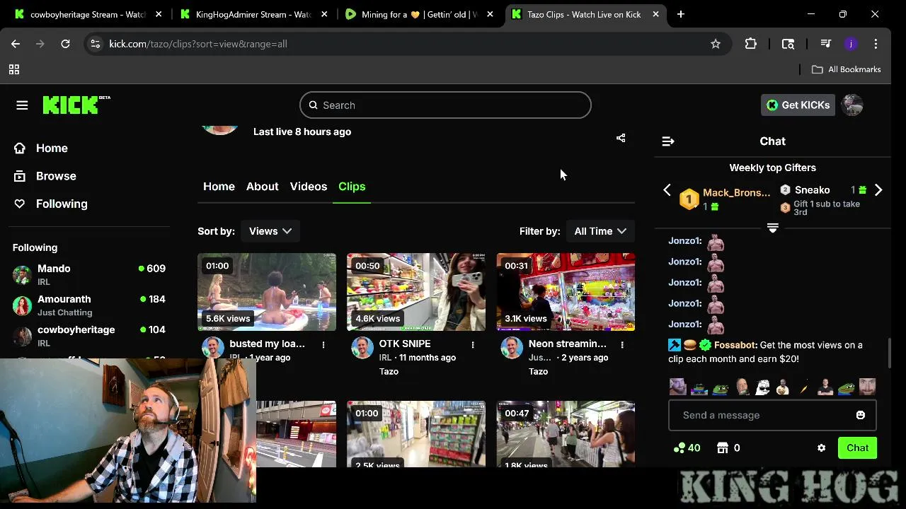Play the 5.6K views clip thumbnail
Image resolution: width=906 pixels, height=509 pixels.
267,292
